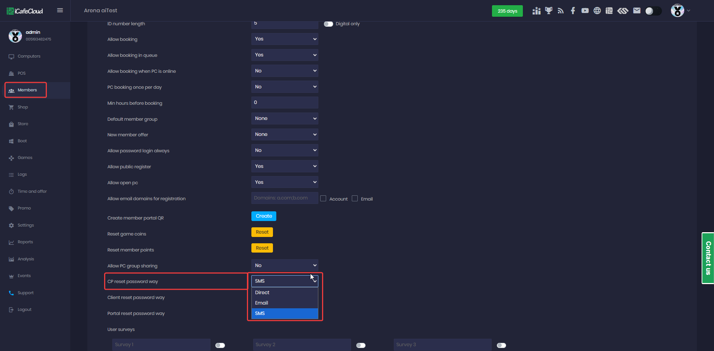Expand the account menu chevron beside avatar
Screen dimensions: 714x351
pos(689,11)
